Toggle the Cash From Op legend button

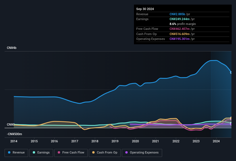tap(105, 153)
